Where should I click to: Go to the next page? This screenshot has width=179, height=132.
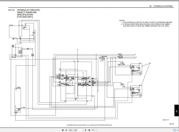point(86,130)
